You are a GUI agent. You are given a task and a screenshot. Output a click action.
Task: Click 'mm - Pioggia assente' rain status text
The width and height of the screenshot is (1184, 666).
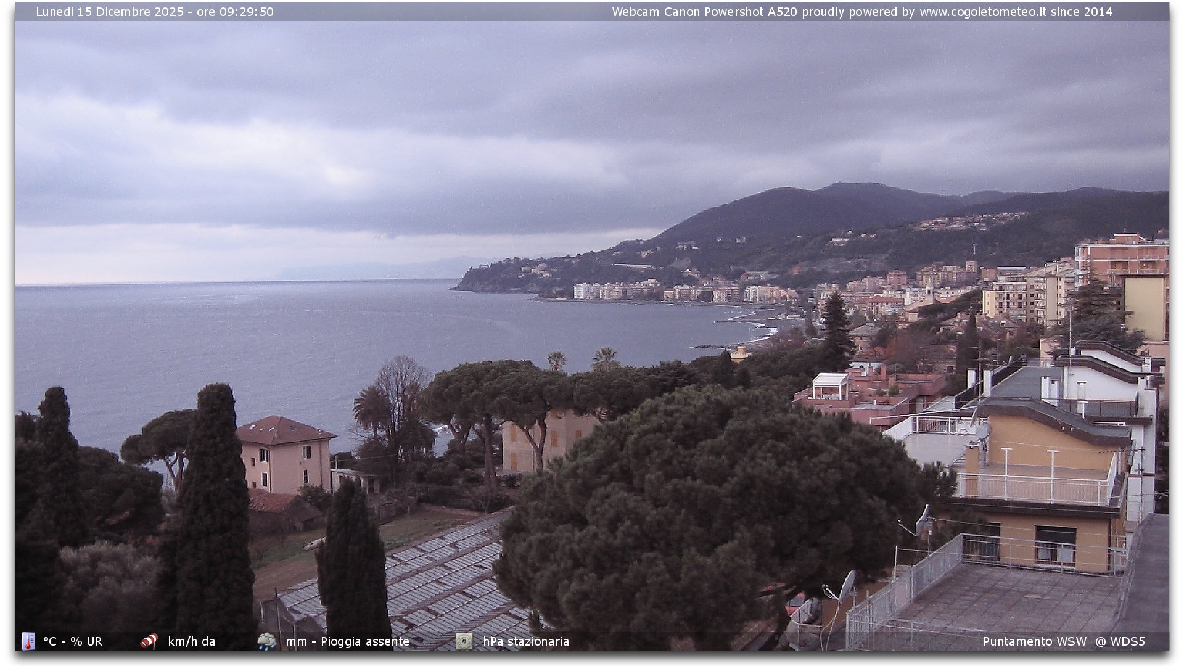(348, 641)
